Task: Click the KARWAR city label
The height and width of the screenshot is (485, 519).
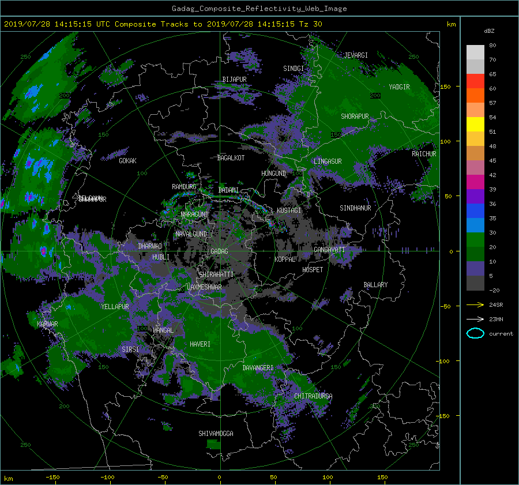Action: (47, 324)
